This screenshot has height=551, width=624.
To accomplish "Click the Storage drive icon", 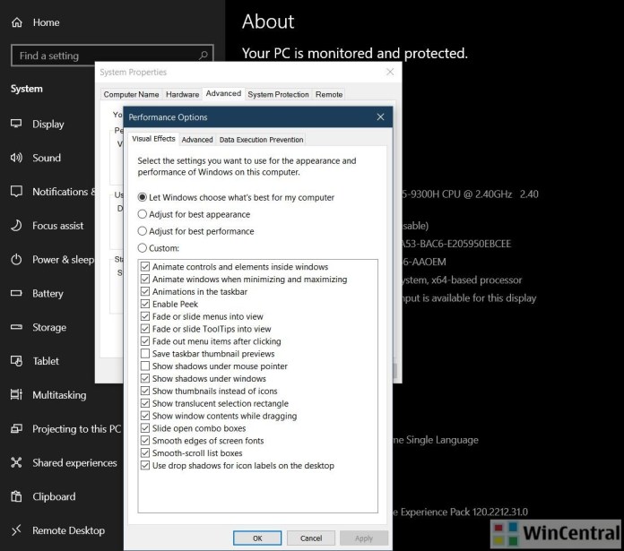I will click(16, 327).
